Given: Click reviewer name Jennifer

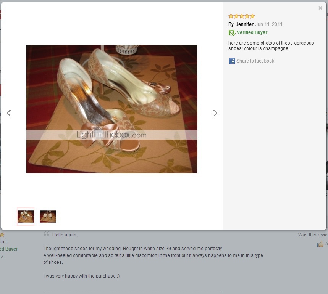Looking at the screenshot, I should tap(244, 24).
